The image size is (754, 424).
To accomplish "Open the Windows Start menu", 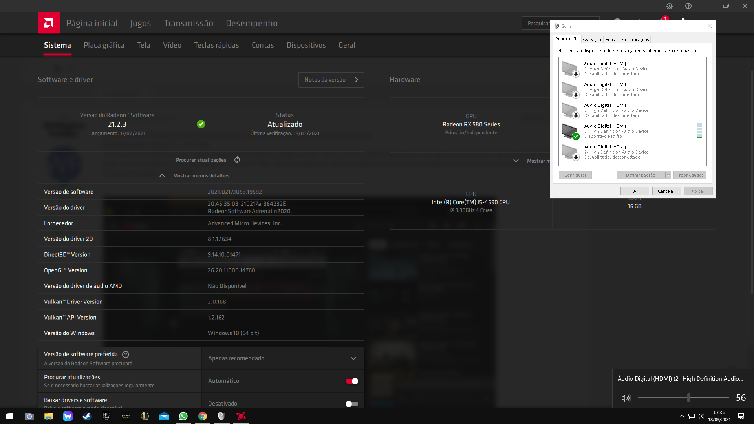I will point(9,416).
